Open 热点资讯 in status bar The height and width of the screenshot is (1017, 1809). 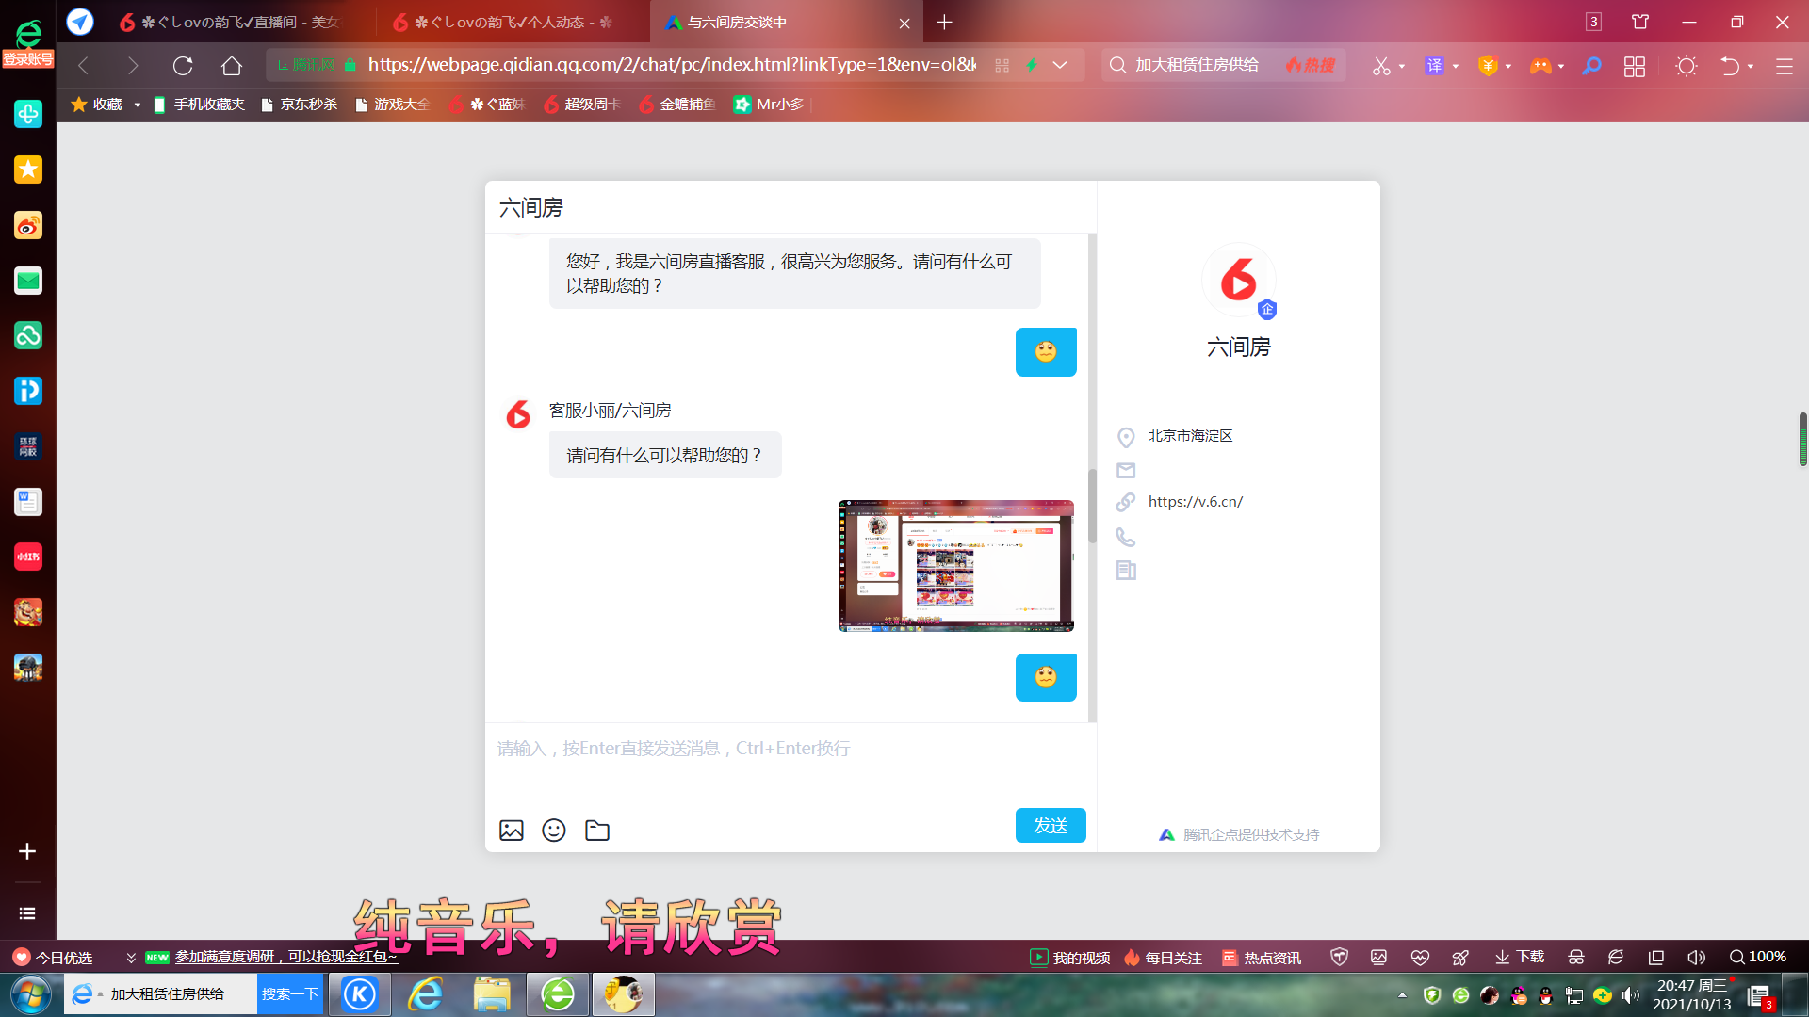click(1261, 958)
